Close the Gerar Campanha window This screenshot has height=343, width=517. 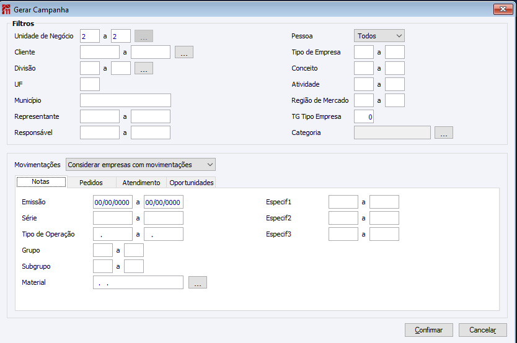(x=502, y=9)
